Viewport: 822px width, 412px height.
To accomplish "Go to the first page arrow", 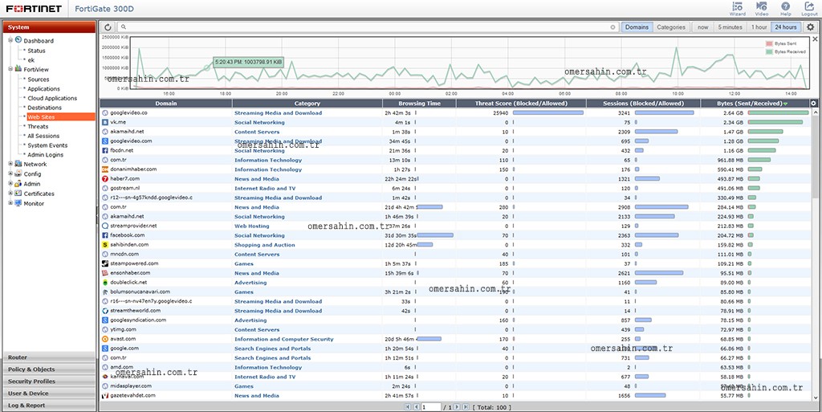I will click(408, 406).
